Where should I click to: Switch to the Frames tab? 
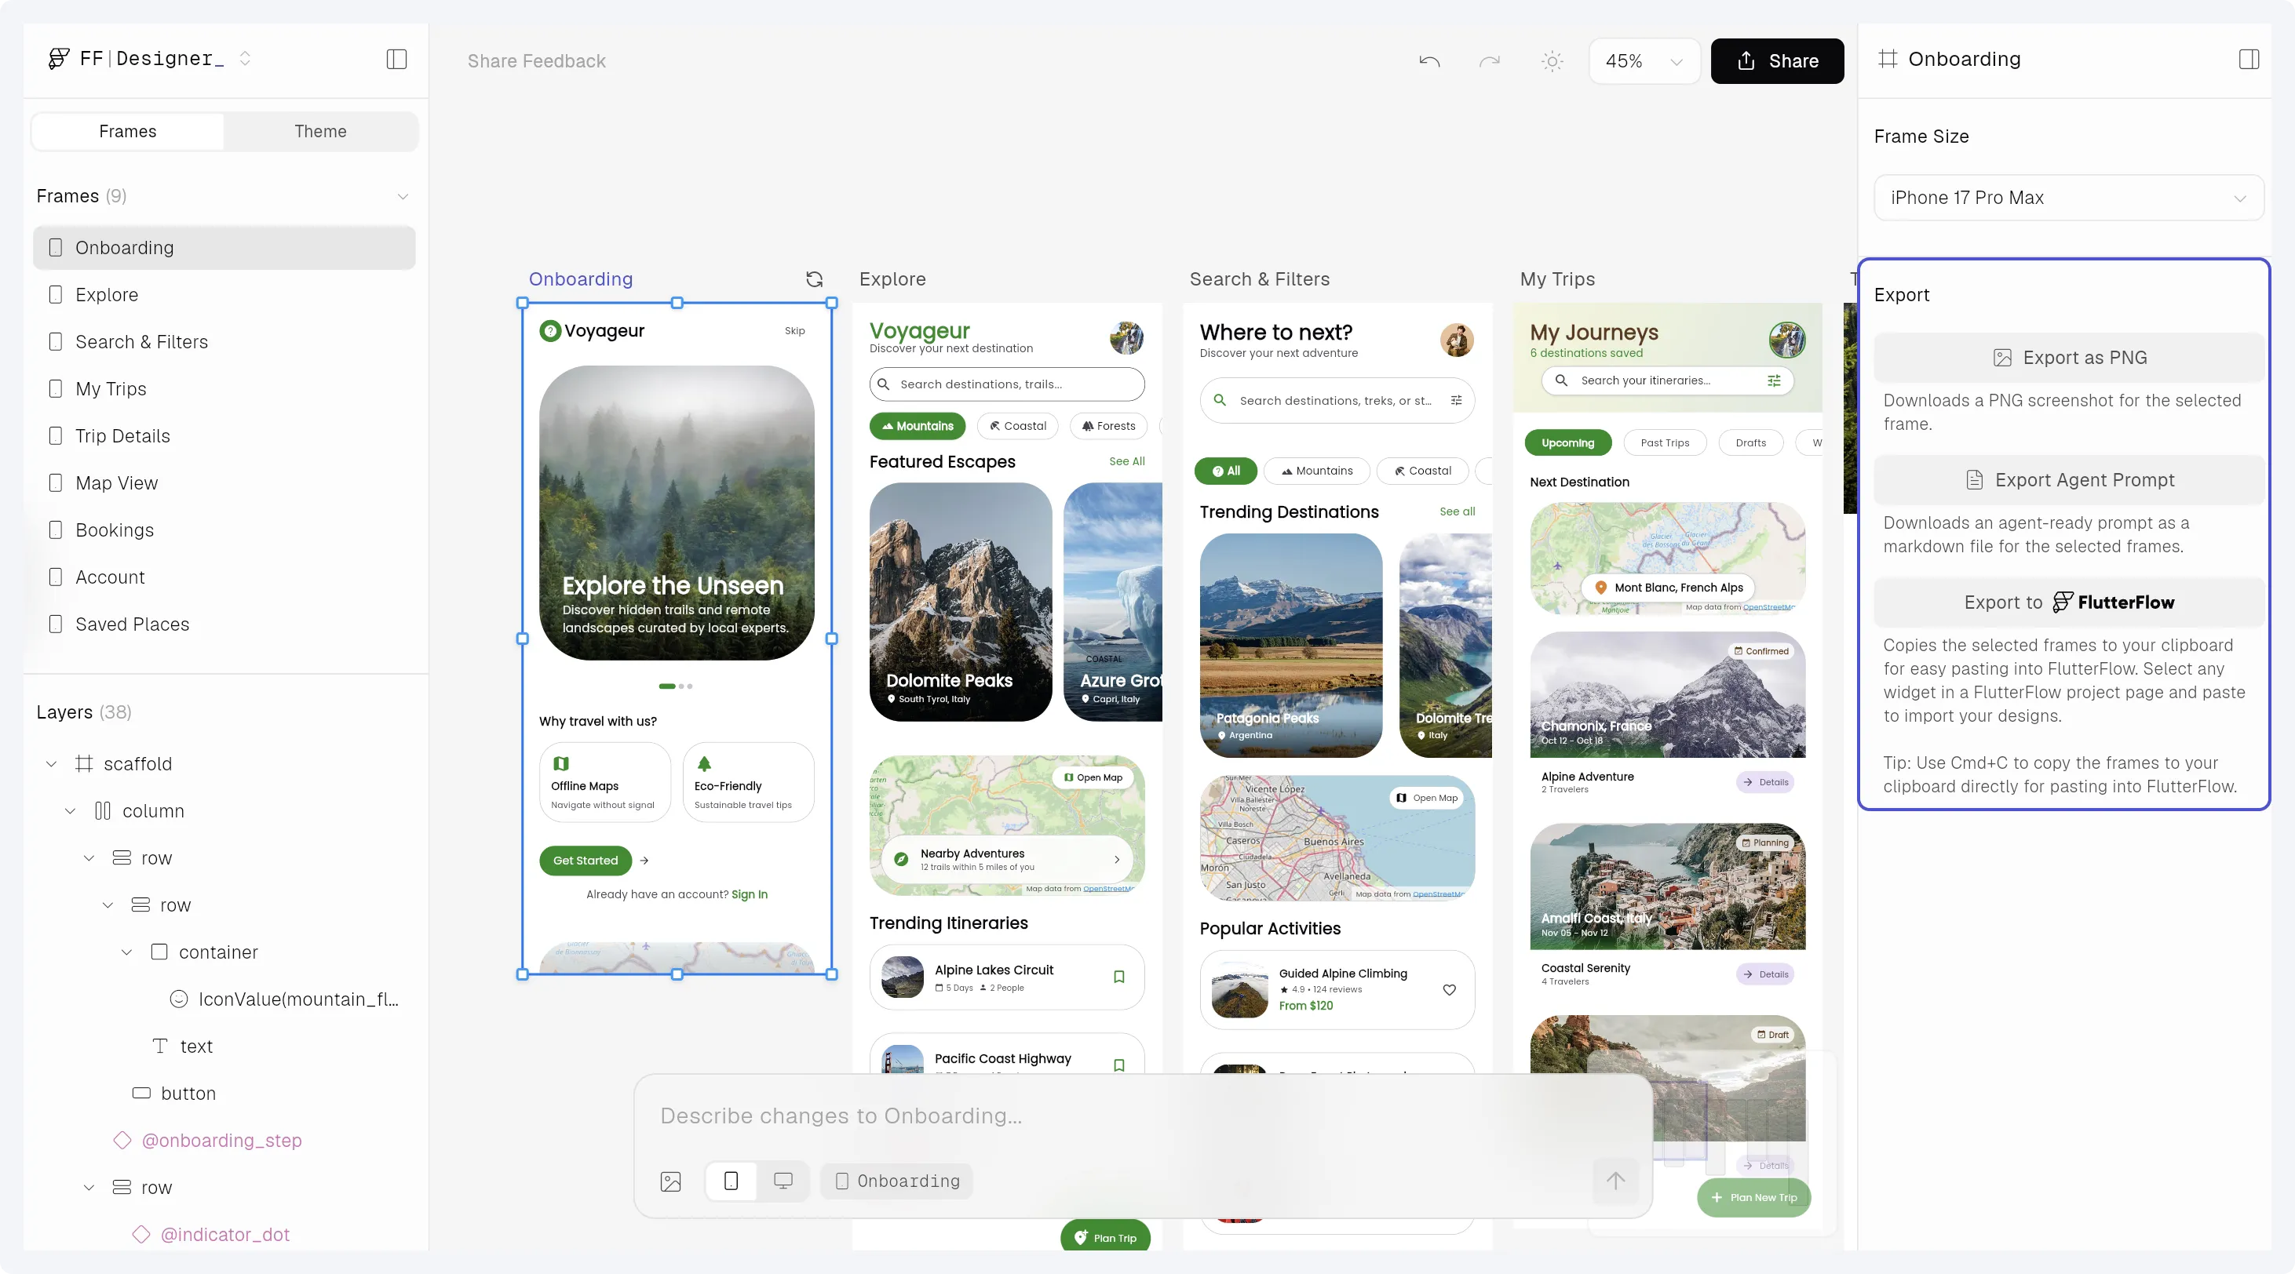point(127,131)
